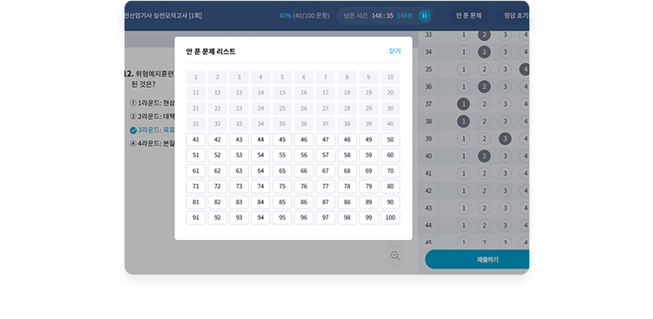
Task: Choose option ④ 4라운드 for question 12
Action: coord(152,143)
